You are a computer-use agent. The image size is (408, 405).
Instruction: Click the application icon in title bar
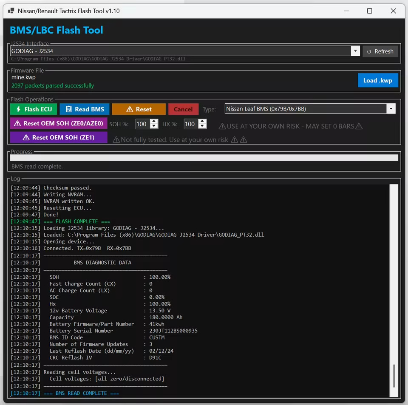point(11,11)
